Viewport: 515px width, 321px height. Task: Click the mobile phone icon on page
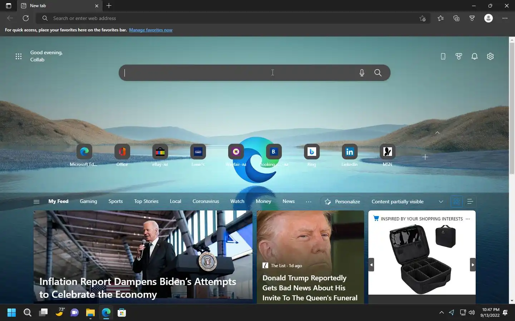point(443,56)
